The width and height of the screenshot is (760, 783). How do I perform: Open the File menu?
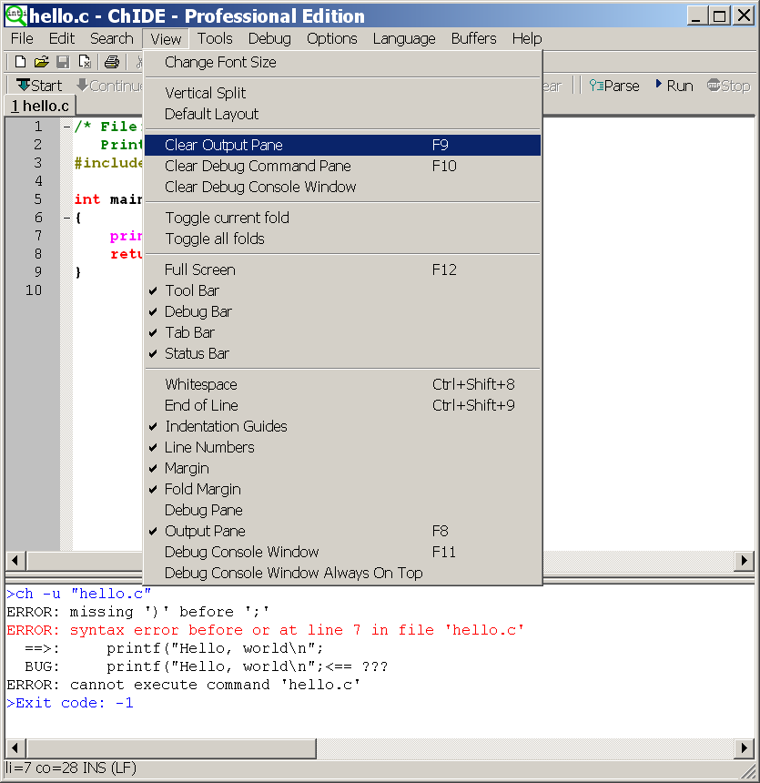[22, 38]
